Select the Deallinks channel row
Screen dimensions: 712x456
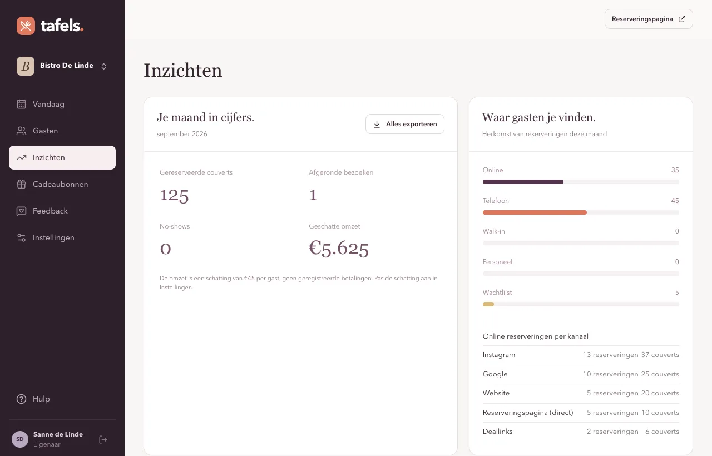coord(581,432)
